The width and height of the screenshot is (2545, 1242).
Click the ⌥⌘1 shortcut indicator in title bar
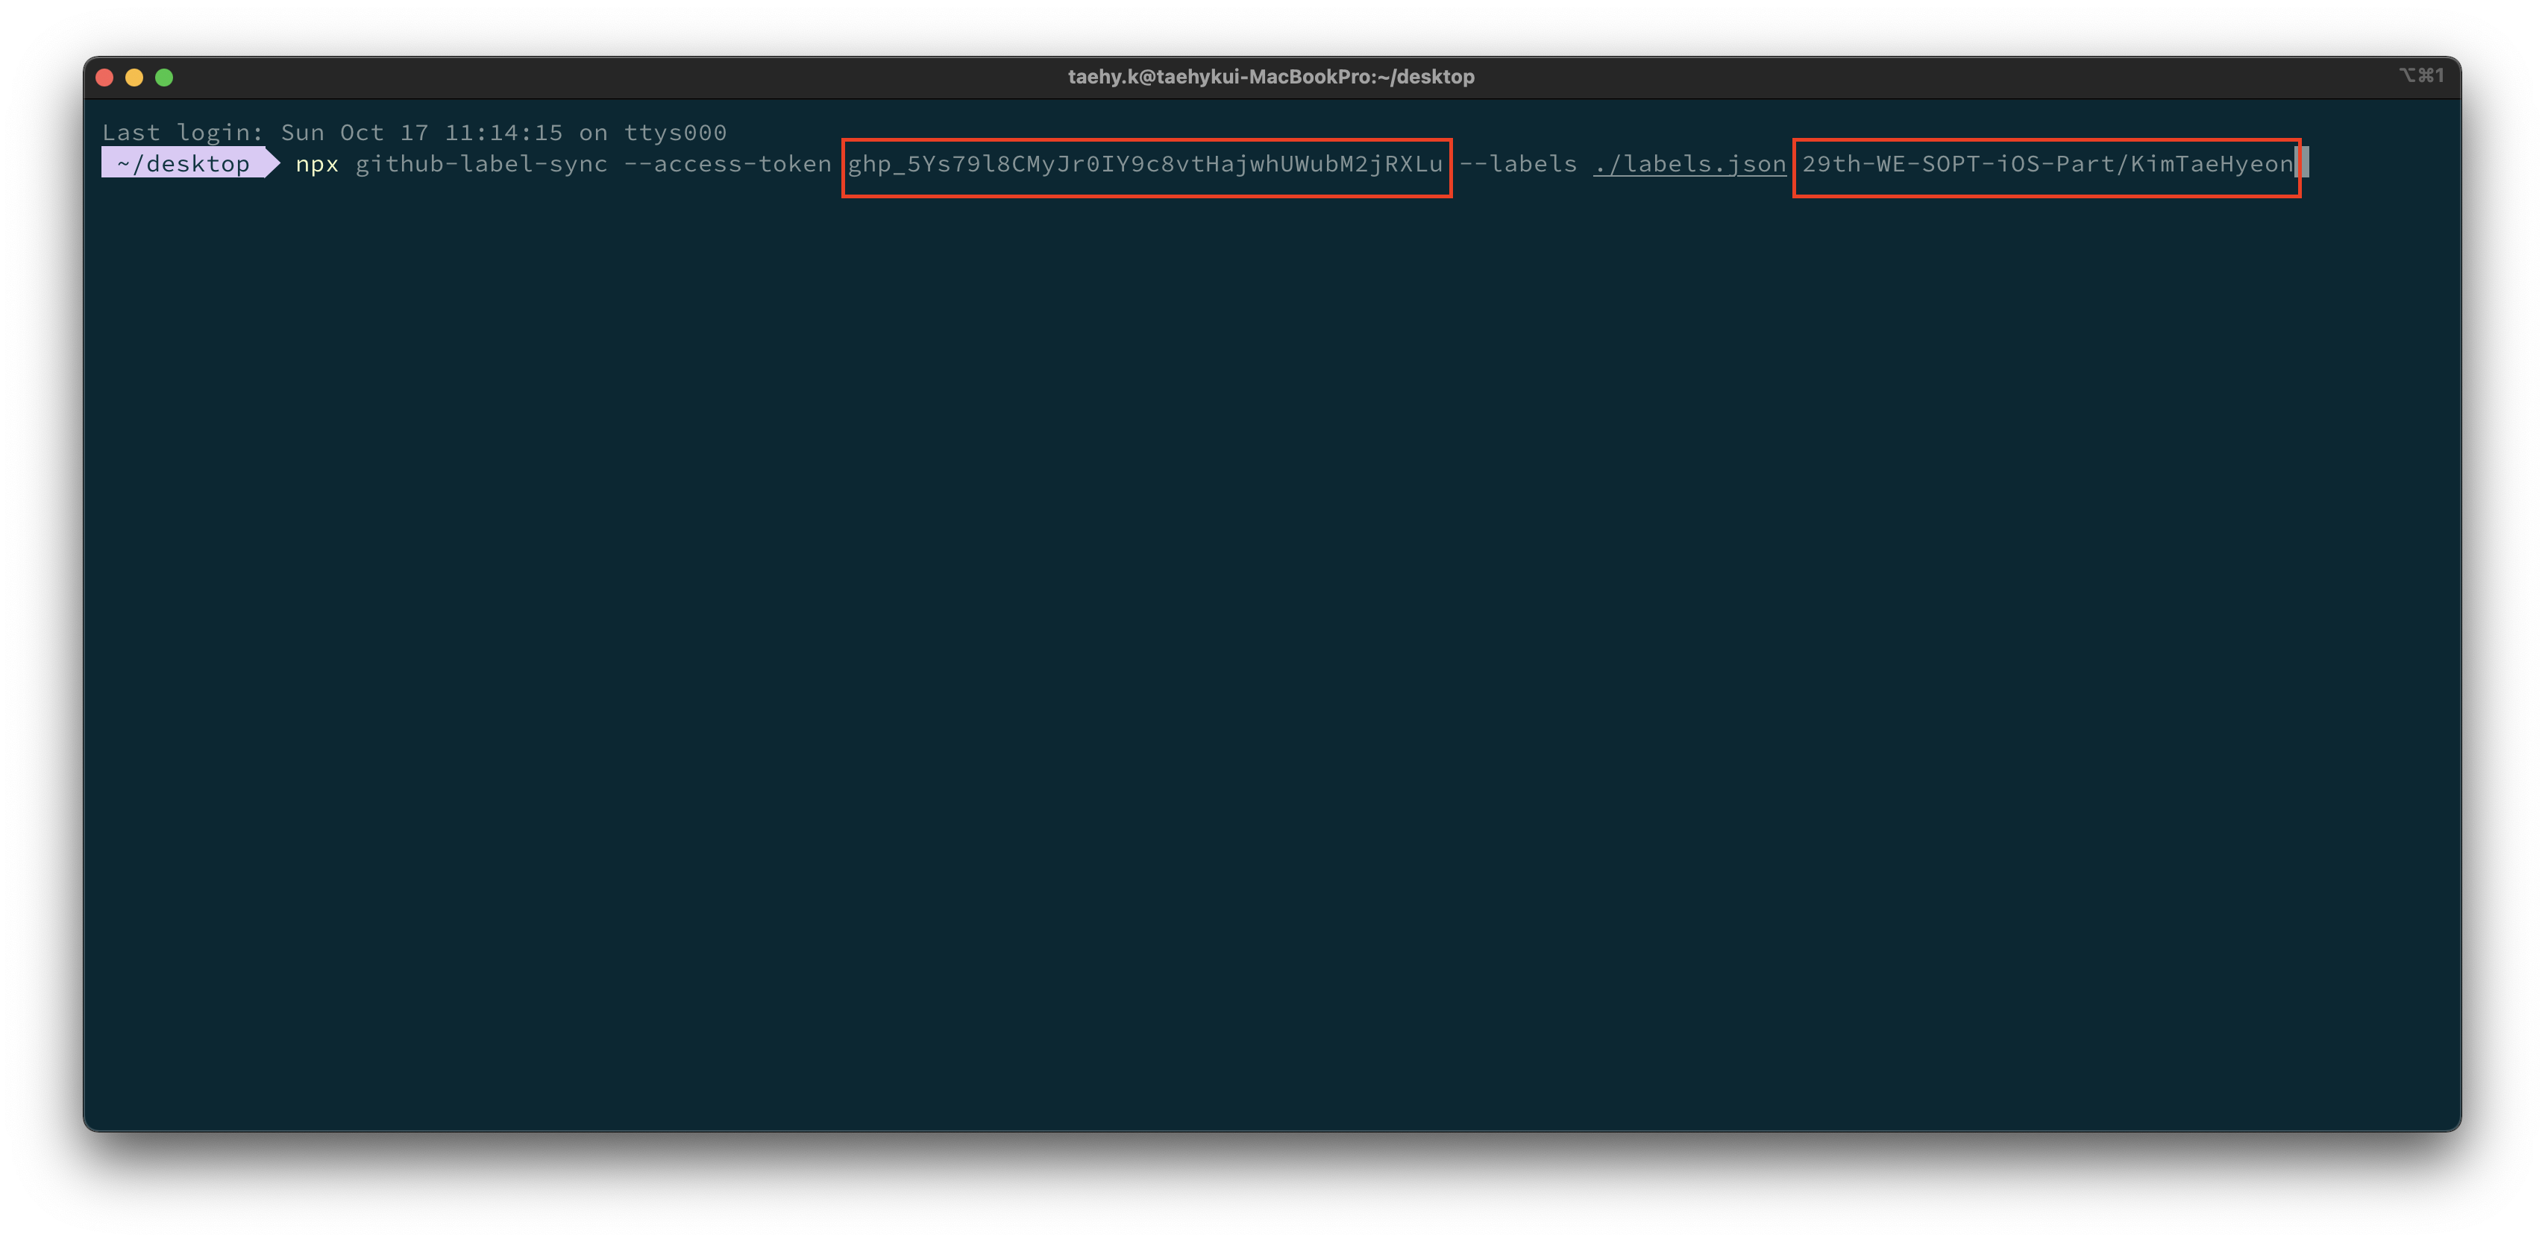2421,76
